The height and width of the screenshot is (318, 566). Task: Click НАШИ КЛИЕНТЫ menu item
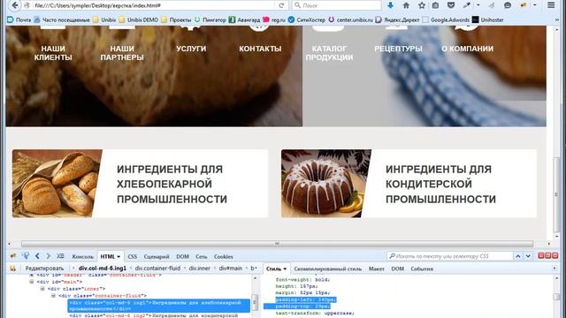53,53
